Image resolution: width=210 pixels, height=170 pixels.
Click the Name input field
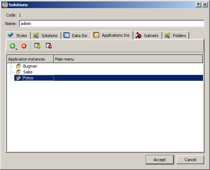coord(112,23)
